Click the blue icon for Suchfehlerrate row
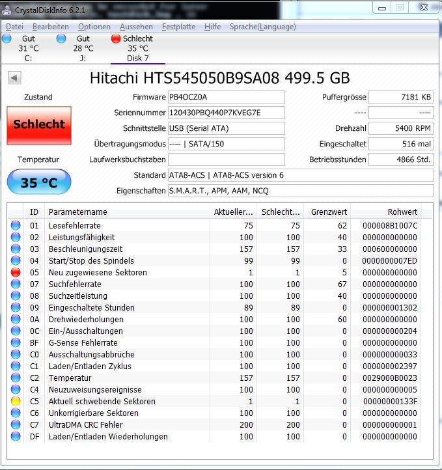Viewport: 442px width, 470px height. (x=16, y=284)
